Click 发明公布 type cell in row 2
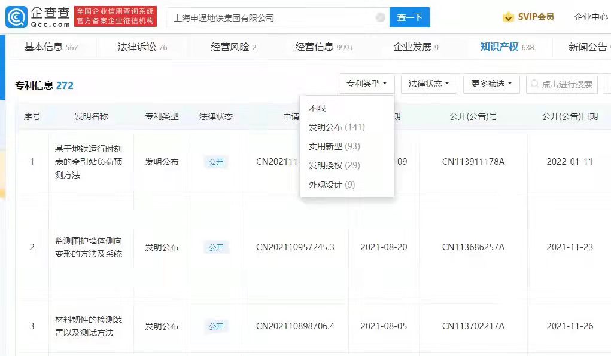 point(162,247)
